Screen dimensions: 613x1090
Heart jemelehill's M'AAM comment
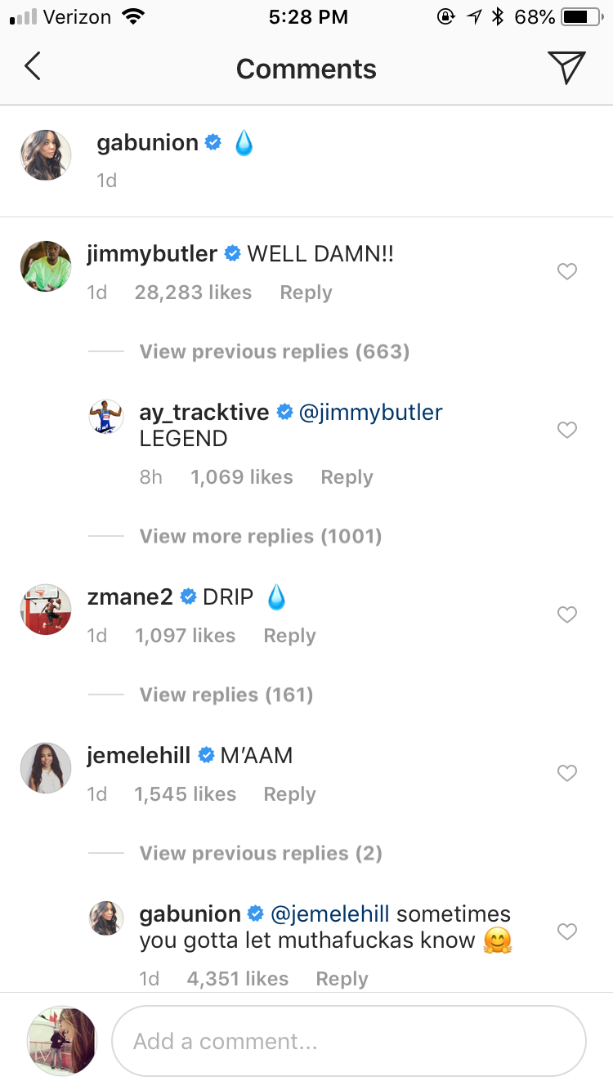567,773
